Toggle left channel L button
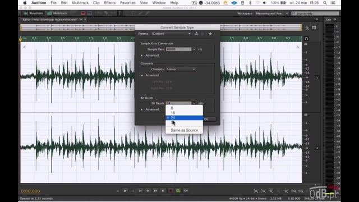Screen dimensions: 359x202 click(x=317, y=77)
